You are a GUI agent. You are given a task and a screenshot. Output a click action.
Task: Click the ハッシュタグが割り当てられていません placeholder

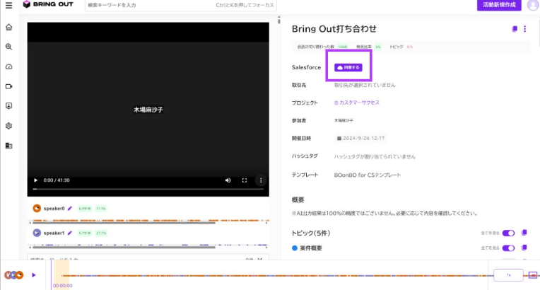click(375, 156)
